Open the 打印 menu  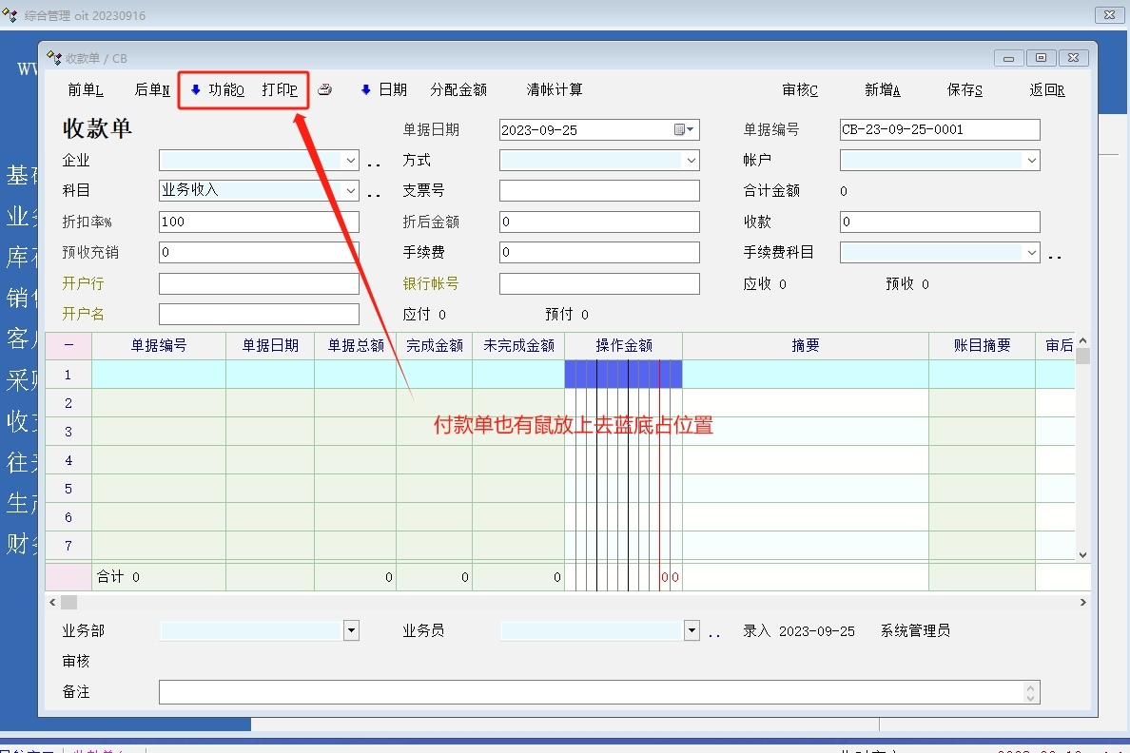click(x=280, y=90)
